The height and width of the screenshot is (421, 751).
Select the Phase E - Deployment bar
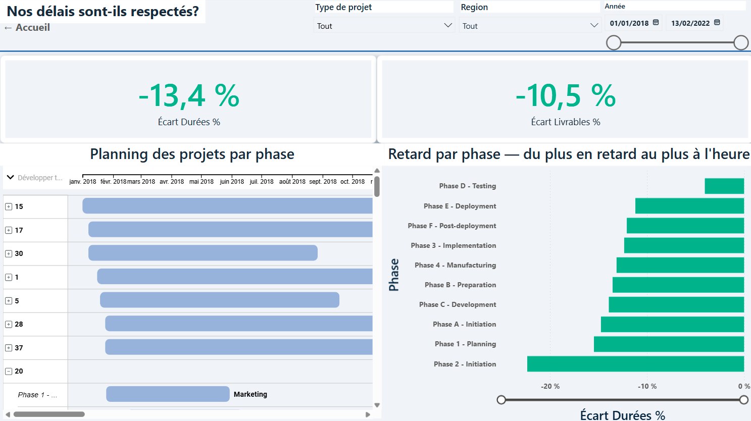(689, 206)
